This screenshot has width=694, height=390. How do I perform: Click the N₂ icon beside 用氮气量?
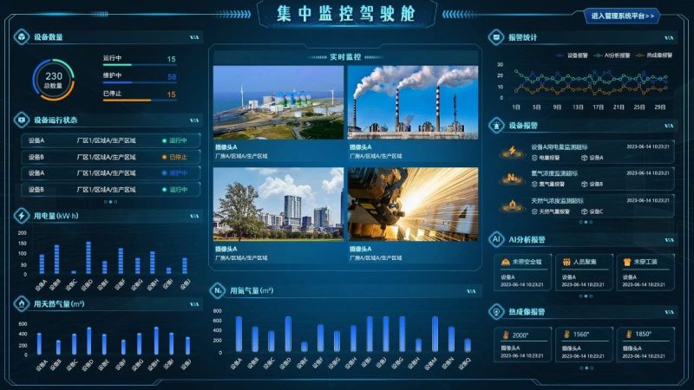point(219,290)
